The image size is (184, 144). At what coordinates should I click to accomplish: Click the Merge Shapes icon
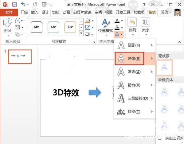click(x=18, y=34)
